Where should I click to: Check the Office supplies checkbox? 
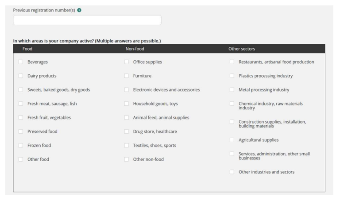point(127,62)
